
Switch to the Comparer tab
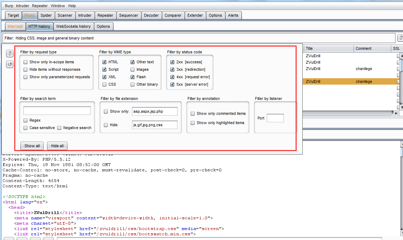tap(173, 15)
